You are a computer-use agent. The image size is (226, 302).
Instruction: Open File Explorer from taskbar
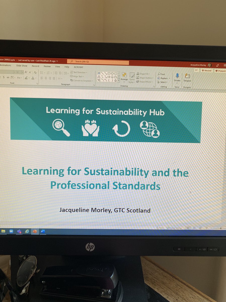coord(3,231)
